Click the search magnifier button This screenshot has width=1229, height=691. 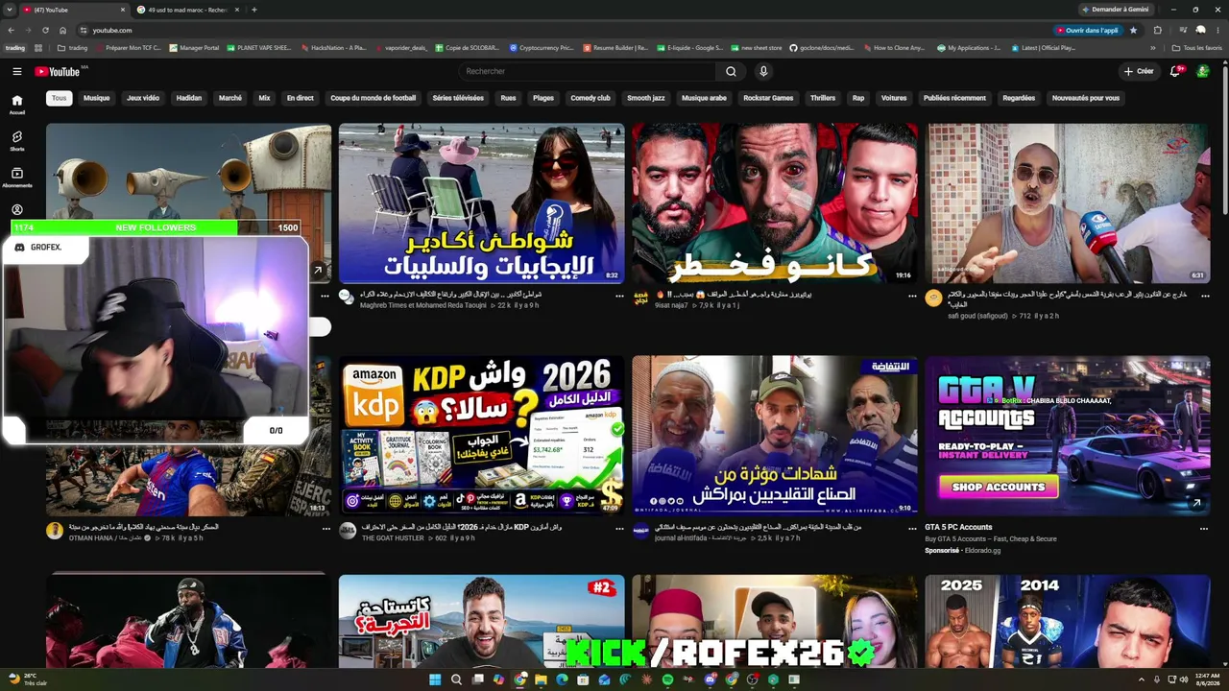(731, 71)
